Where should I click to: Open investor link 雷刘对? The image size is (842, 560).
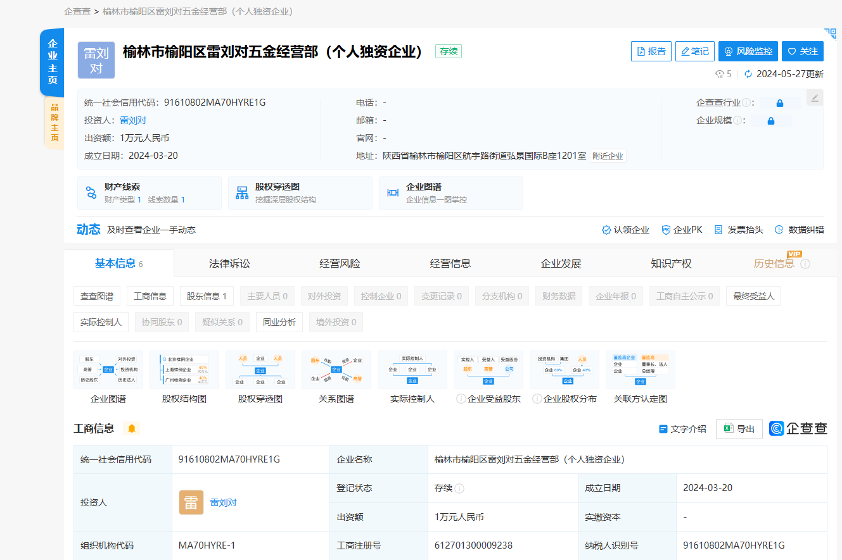point(132,120)
